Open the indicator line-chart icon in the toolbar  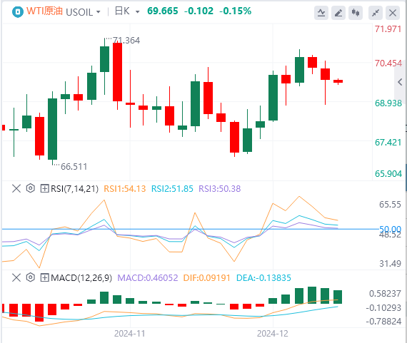coord(321,13)
